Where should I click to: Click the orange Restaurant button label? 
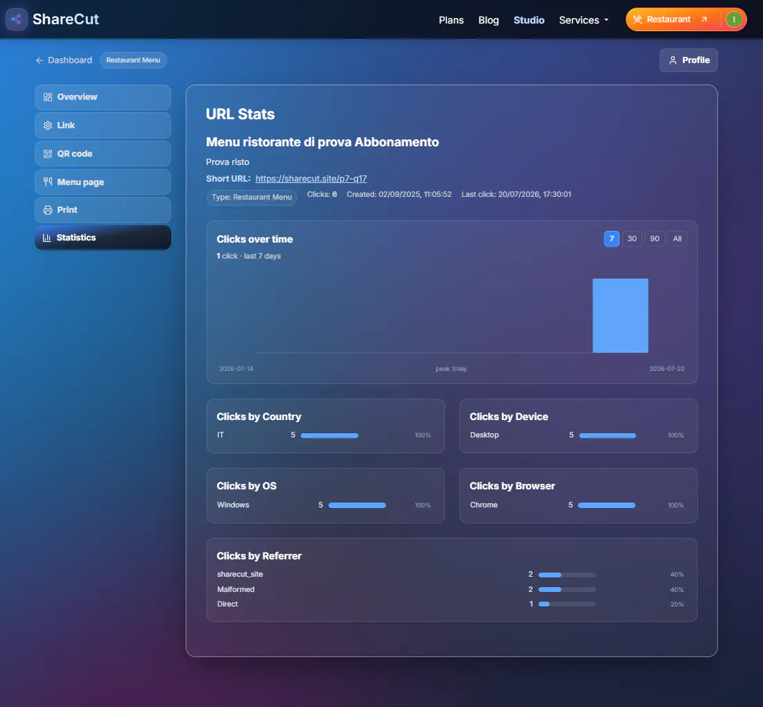(669, 19)
